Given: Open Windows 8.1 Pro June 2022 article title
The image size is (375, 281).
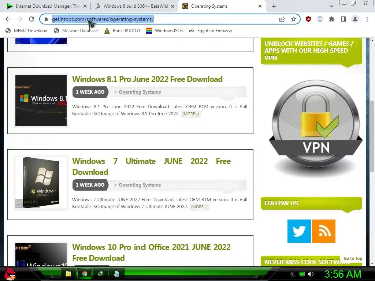Looking at the screenshot, I should 147,79.
